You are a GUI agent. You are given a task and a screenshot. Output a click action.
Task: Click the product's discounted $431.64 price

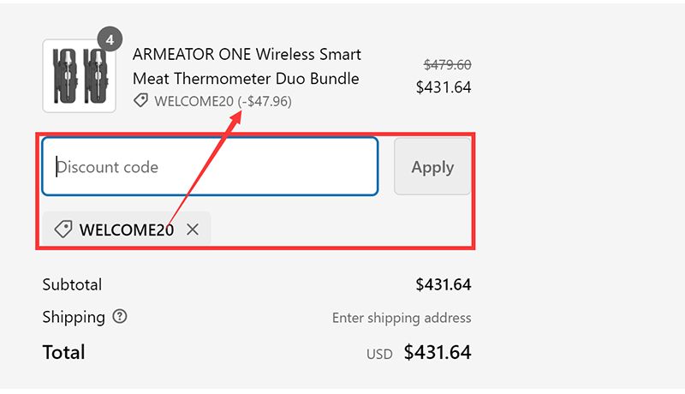(444, 87)
